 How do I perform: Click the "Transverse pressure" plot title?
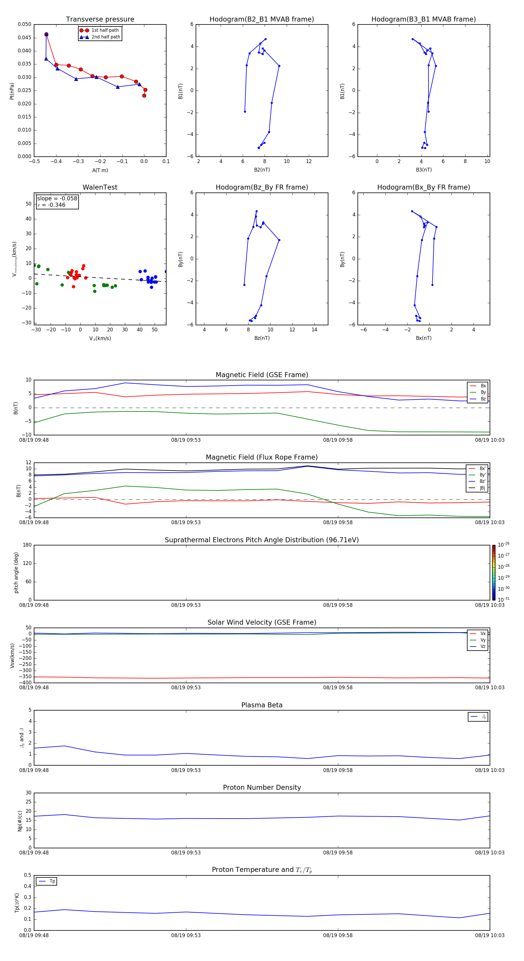[x=100, y=19]
